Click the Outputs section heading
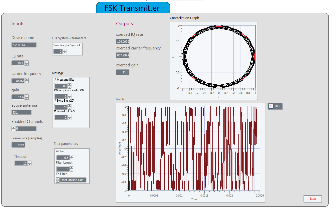Image resolution: width=336 pixels, height=209 pixels. pyautogui.click(x=124, y=24)
